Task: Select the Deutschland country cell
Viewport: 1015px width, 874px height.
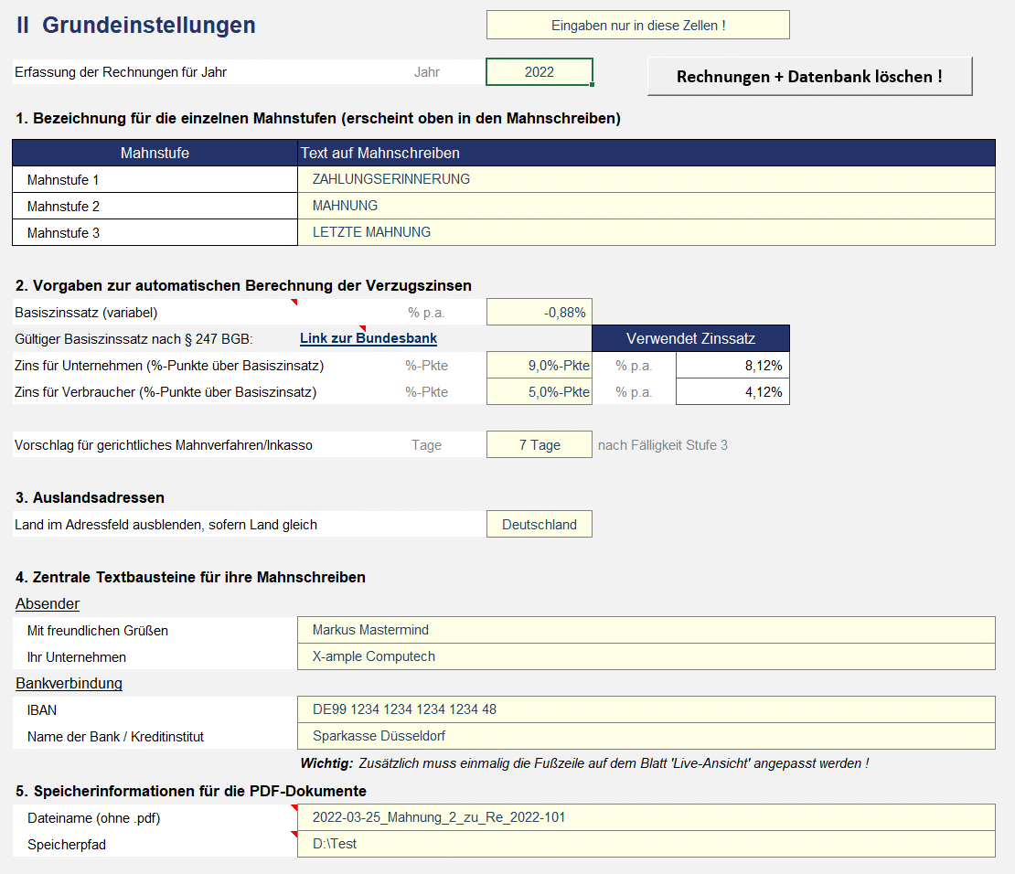Action: [x=540, y=525]
